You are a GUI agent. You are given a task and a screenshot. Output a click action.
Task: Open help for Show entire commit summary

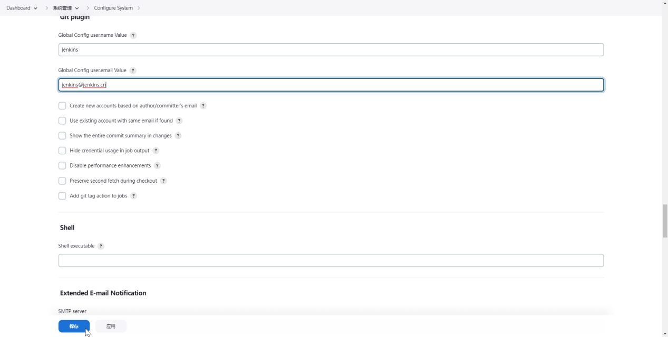[x=178, y=136]
